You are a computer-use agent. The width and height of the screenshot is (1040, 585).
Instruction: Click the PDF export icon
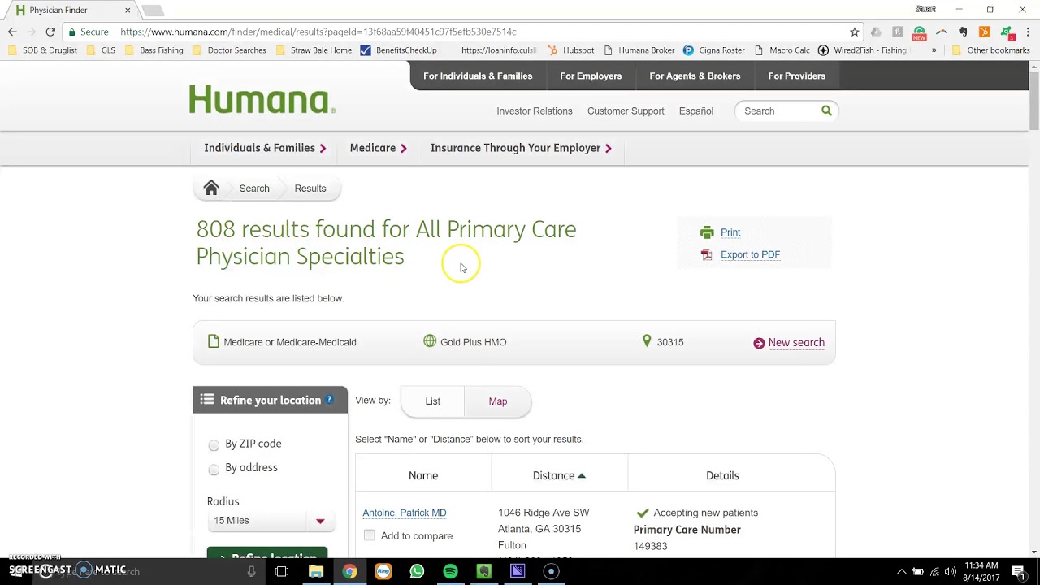click(707, 254)
